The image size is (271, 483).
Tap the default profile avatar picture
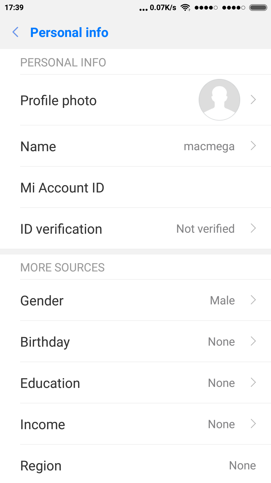pyautogui.click(x=219, y=100)
